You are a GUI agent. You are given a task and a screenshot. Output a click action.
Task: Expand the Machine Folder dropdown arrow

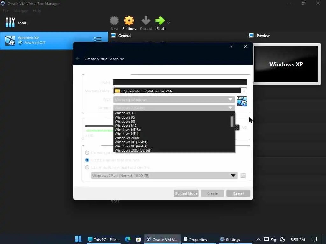(244, 91)
